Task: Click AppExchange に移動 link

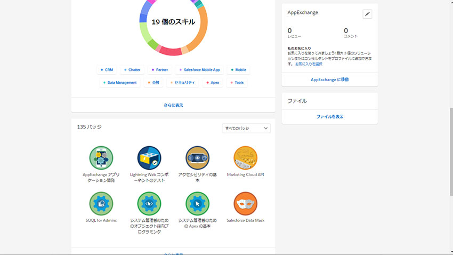Action: coord(330,79)
